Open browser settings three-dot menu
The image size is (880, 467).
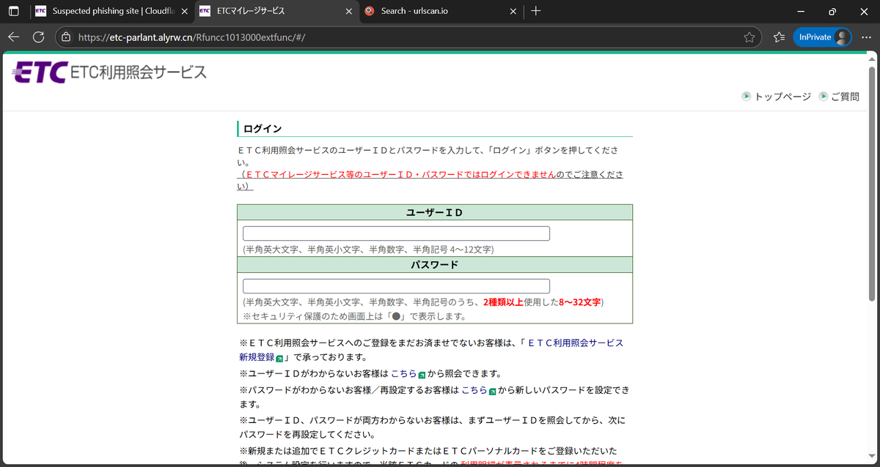point(866,37)
